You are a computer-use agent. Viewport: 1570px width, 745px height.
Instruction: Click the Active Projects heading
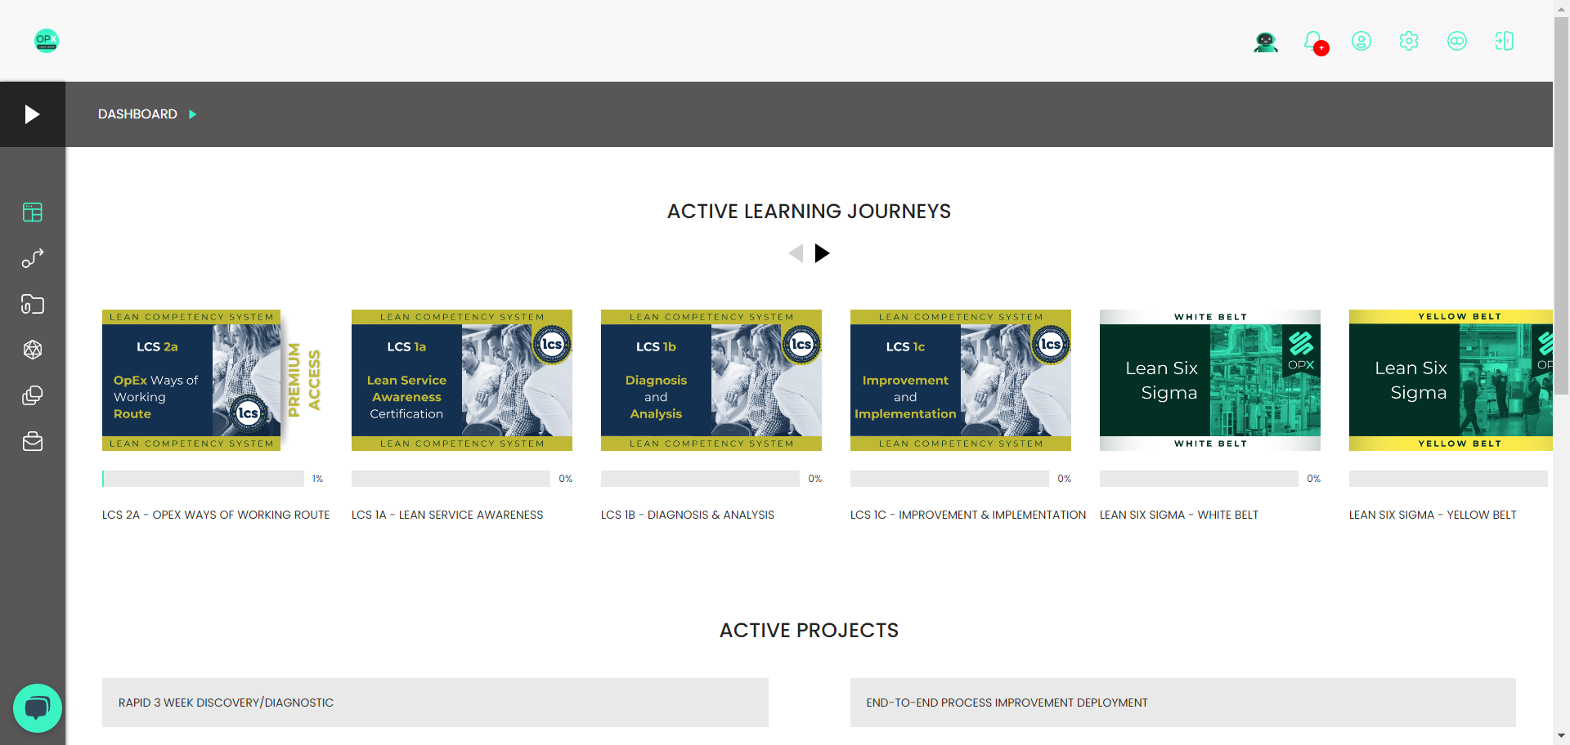pyautogui.click(x=809, y=631)
